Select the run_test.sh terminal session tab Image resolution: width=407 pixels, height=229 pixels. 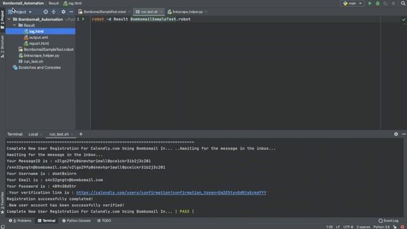pyautogui.click(x=59, y=134)
